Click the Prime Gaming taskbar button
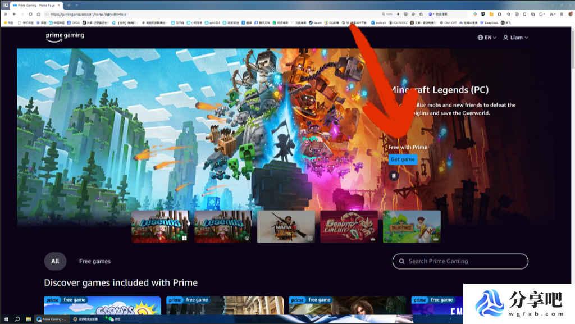Screen dimensions: 575x324 [51, 320]
